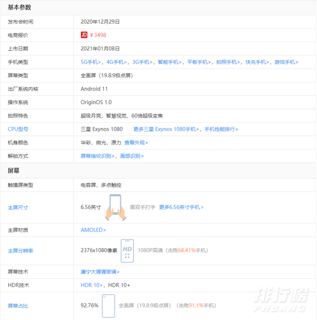Screen dimensions: 317x320
Task: Open the 康宁大猩猩玻璃 link
Action: 100,272
